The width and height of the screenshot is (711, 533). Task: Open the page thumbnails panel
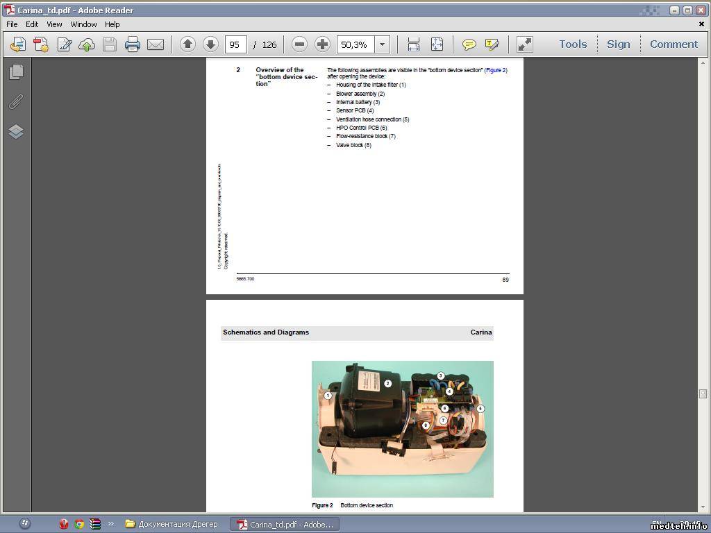[16, 71]
